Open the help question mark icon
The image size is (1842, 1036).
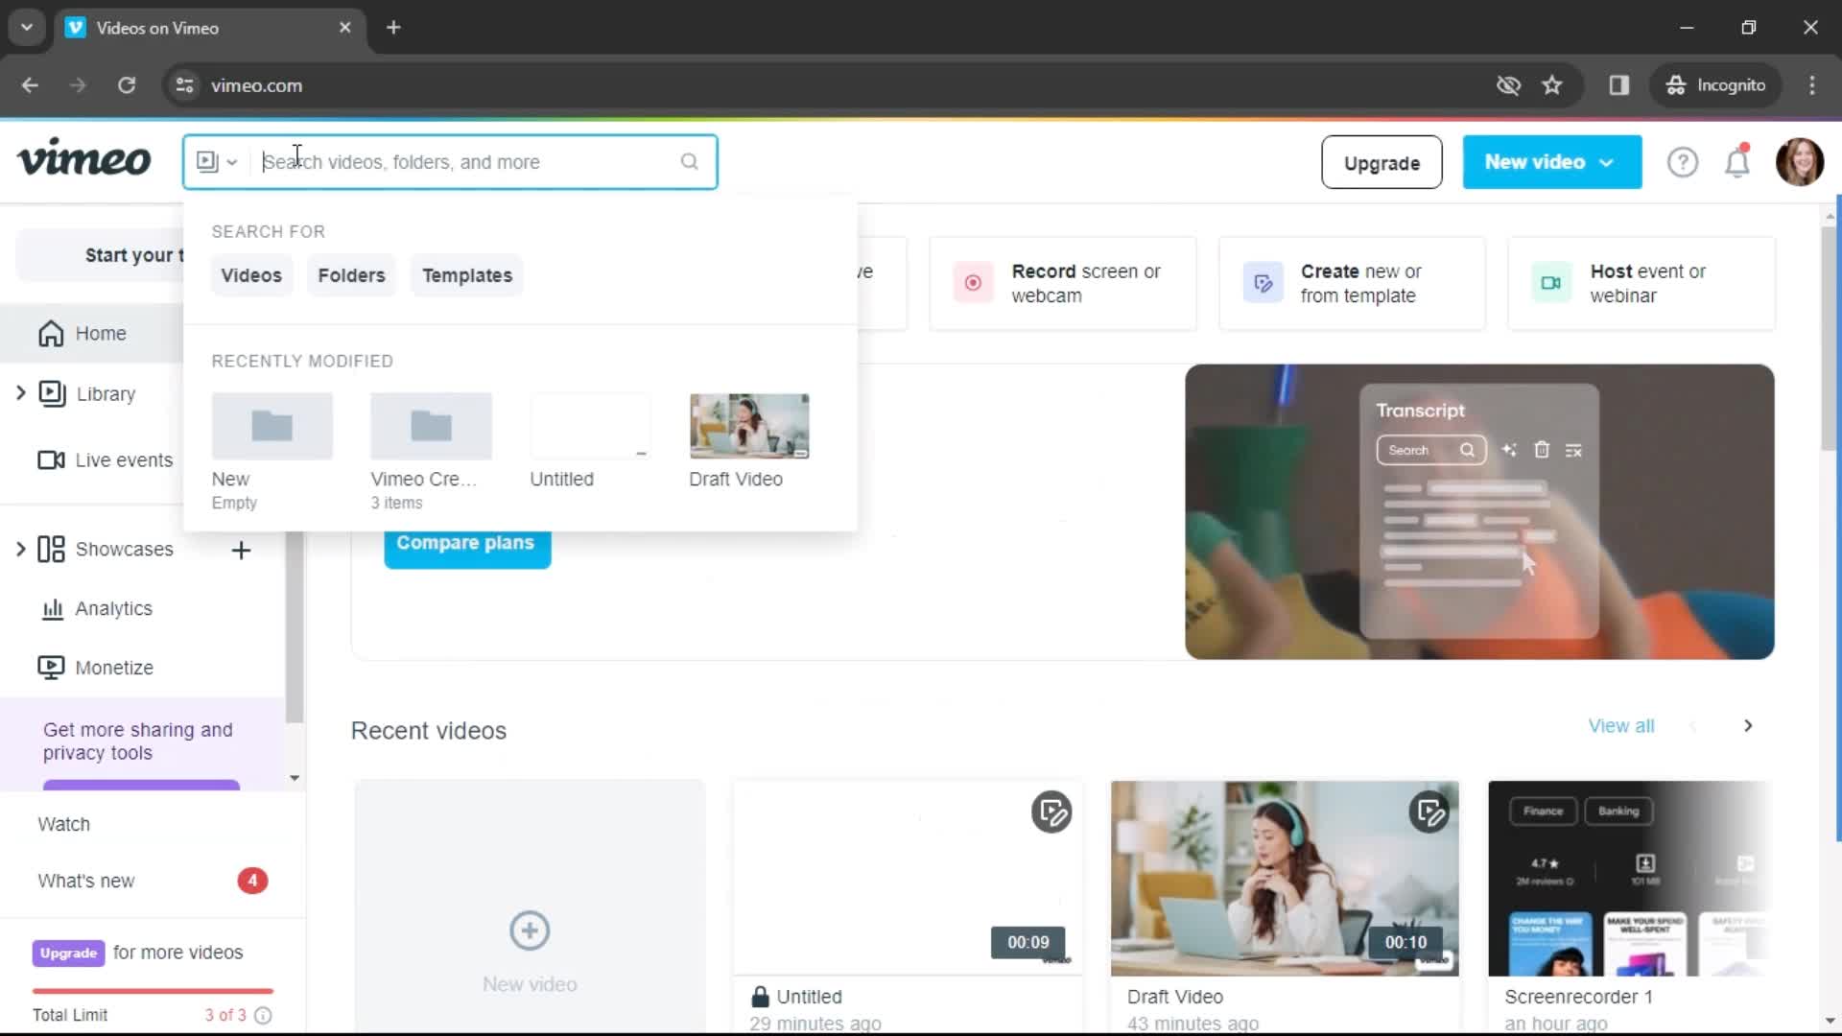coord(1682,162)
